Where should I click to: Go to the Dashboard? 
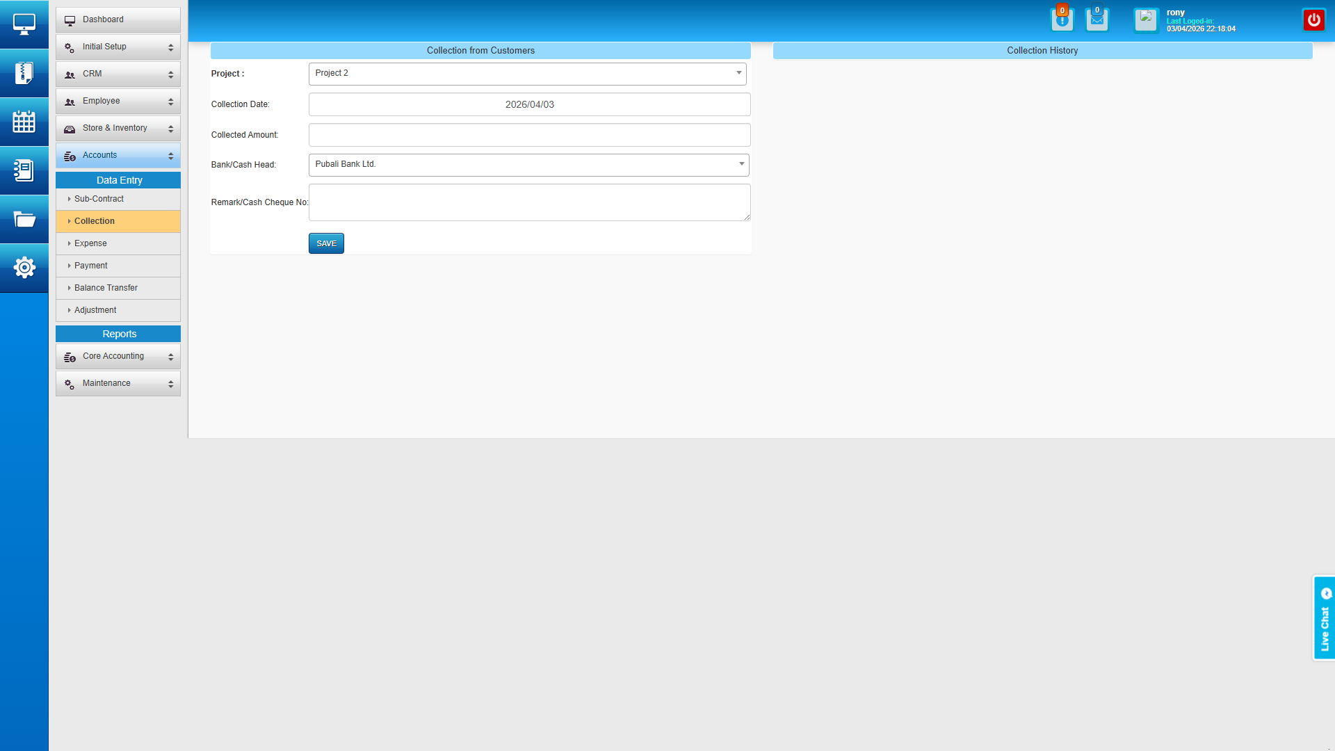coord(118,20)
